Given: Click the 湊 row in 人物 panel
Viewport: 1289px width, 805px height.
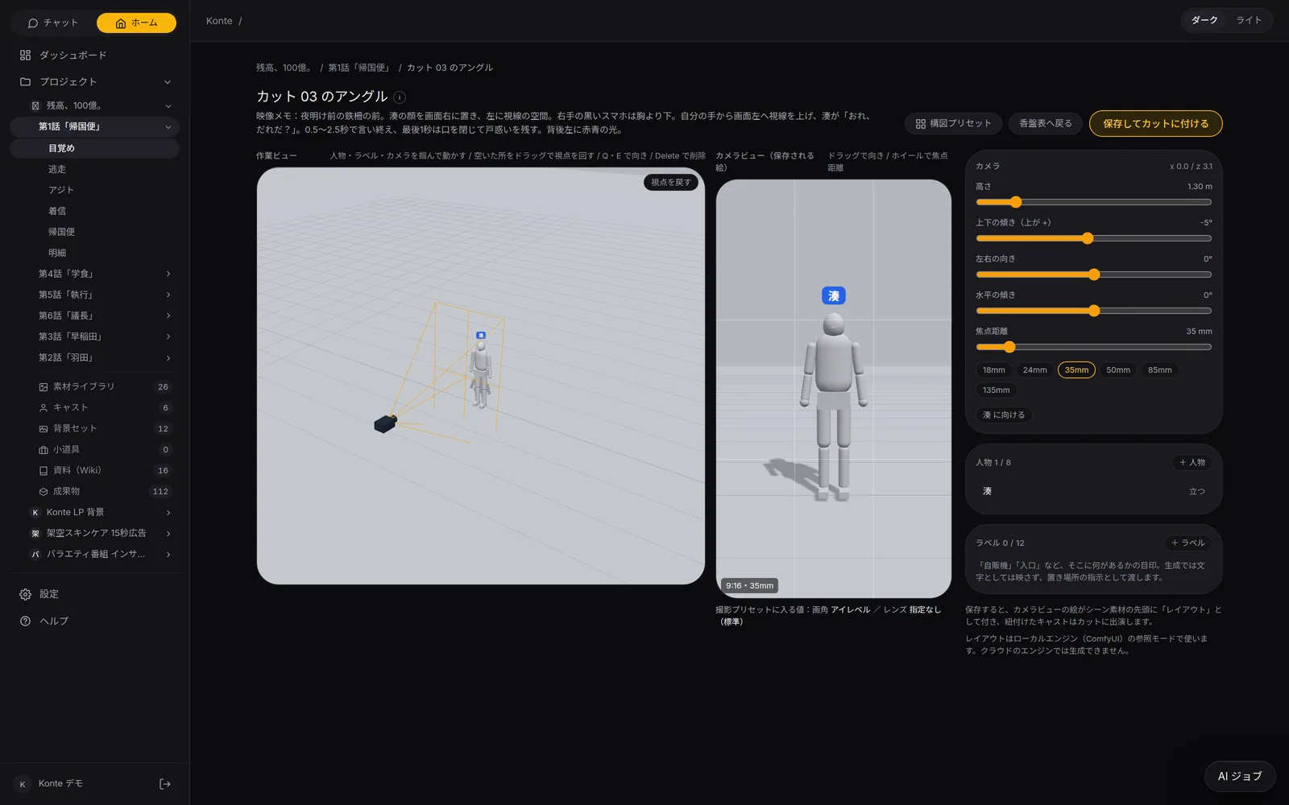Looking at the screenshot, I should pos(1093,491).
